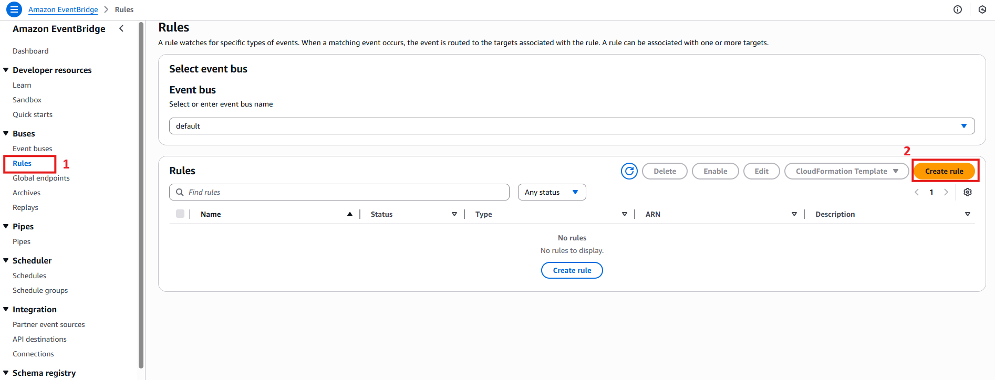Click the outlined Create rule button below No rules
The width and height of the screenshot is (995, 380).
572,270
